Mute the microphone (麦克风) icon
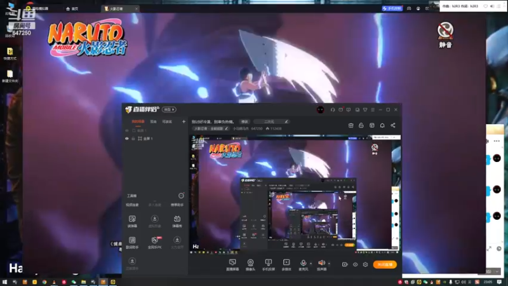 304,262
